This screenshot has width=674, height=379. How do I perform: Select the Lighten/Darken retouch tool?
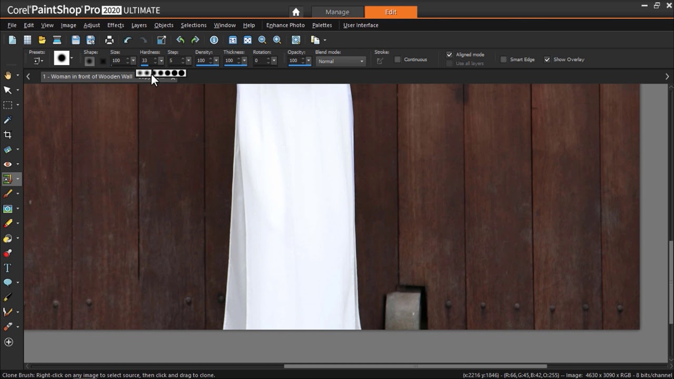point(7,209)
